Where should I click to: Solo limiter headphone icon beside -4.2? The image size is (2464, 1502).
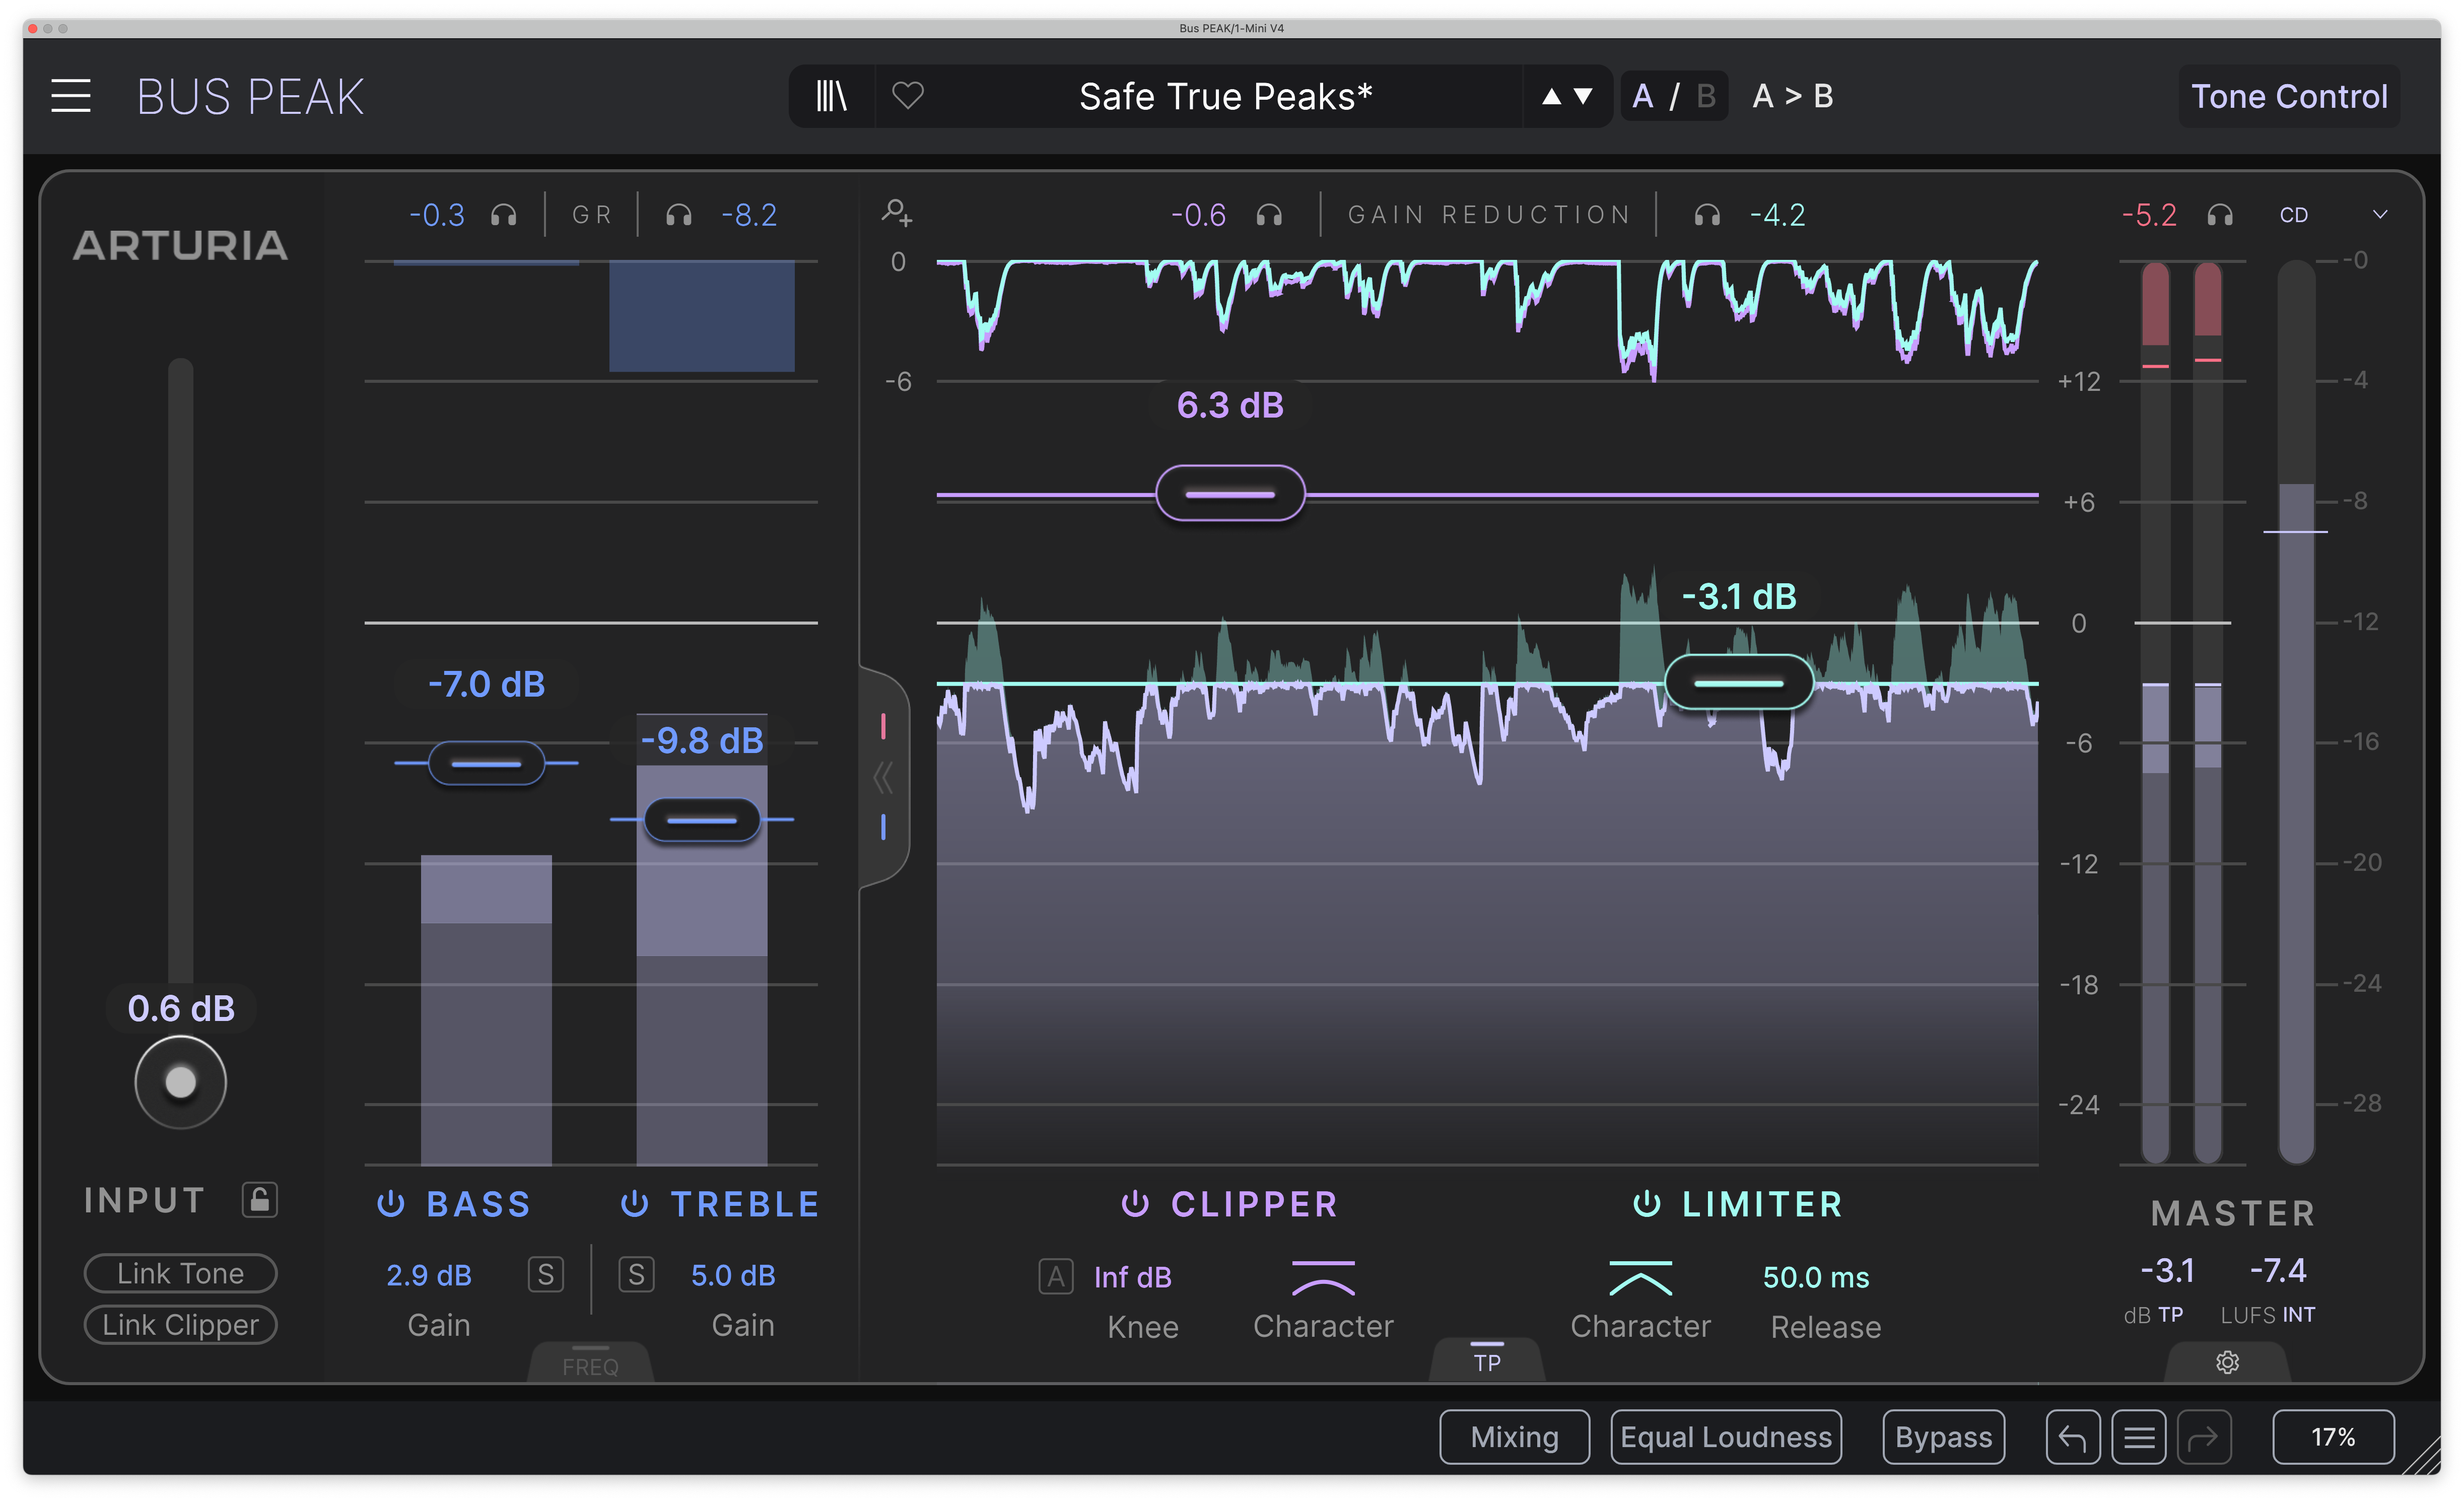pos(1707,215)
